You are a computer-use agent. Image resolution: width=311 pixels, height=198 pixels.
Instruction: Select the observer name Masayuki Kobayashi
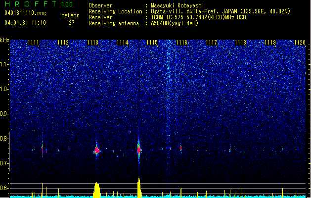(177, 5)
